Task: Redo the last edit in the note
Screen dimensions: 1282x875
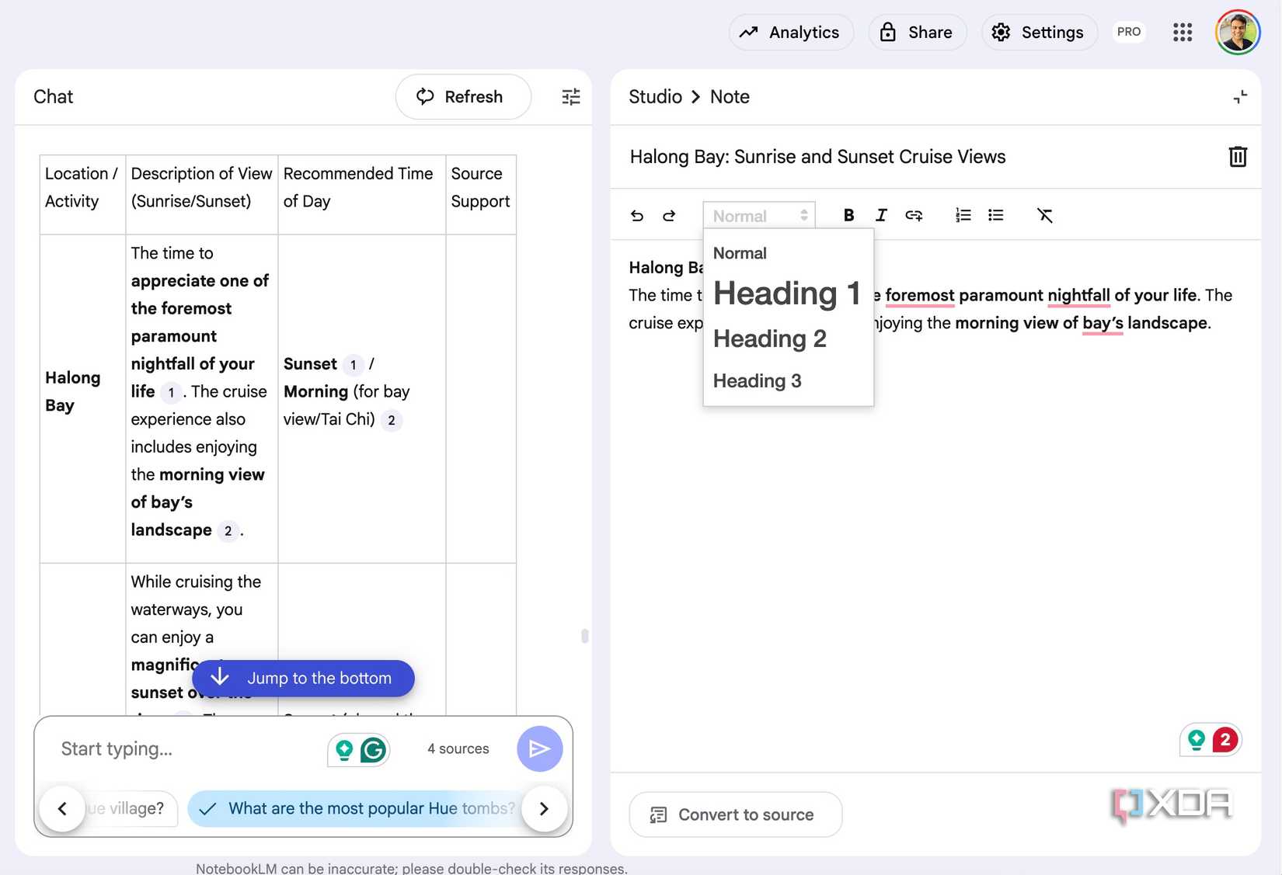Action: (x=669, y=215)
